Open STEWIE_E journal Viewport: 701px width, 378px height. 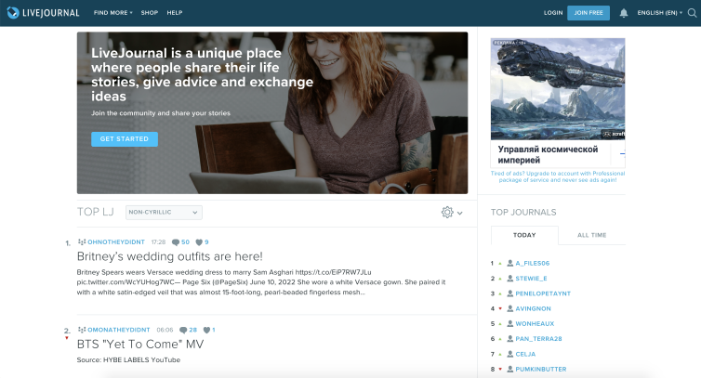pyautogui.click(x=531, y=279)
